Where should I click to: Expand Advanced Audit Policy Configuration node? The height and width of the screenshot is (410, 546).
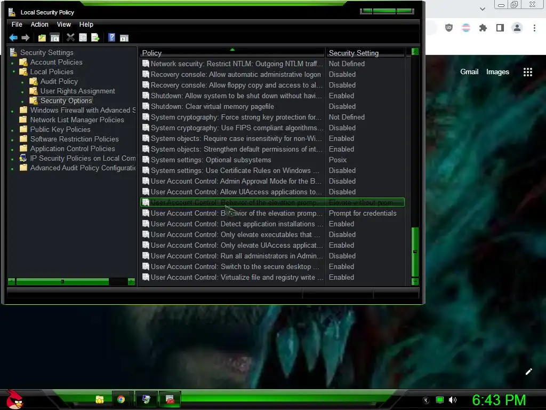point(13,169)
